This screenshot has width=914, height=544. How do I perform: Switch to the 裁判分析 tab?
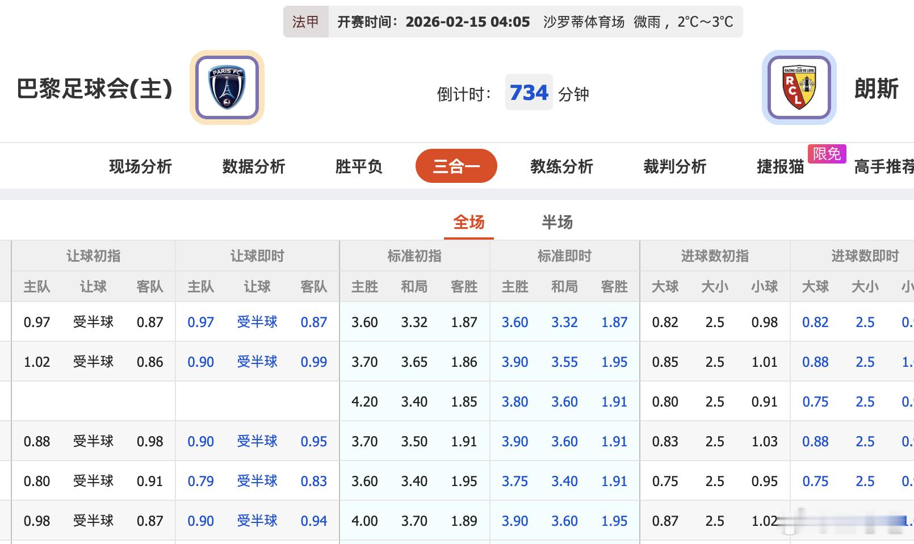674,166
